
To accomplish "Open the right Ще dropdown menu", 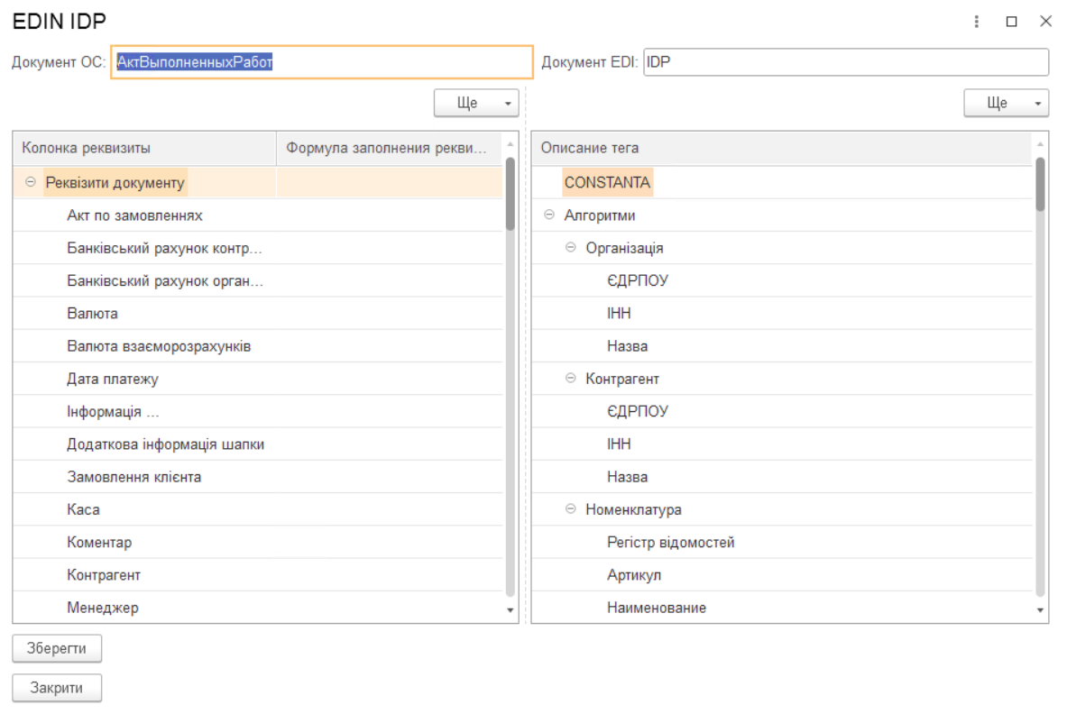I will pyautogui.click(x=1006, y=104).
